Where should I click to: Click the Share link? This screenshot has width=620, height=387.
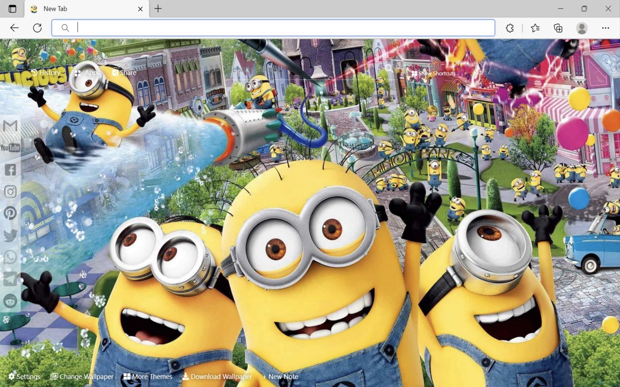point(124,73)
